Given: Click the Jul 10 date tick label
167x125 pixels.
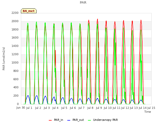Looking at the screenshot, I should point(108,108).
